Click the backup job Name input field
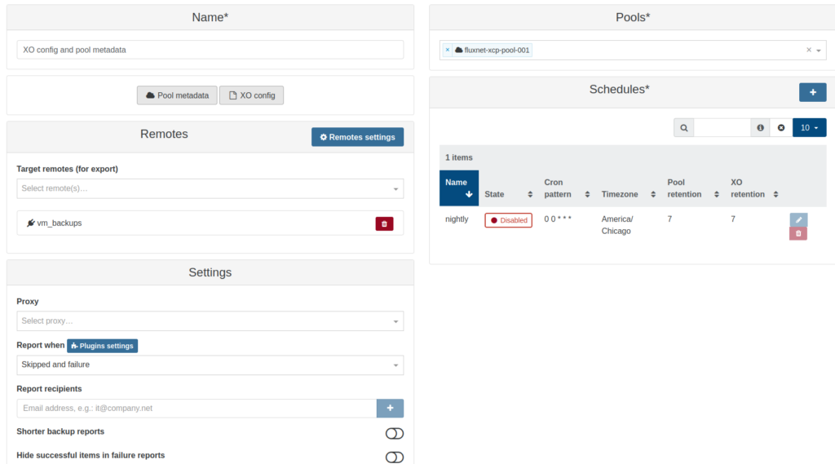The height and width of the screenshot is (464, 835). pos(210,50)
